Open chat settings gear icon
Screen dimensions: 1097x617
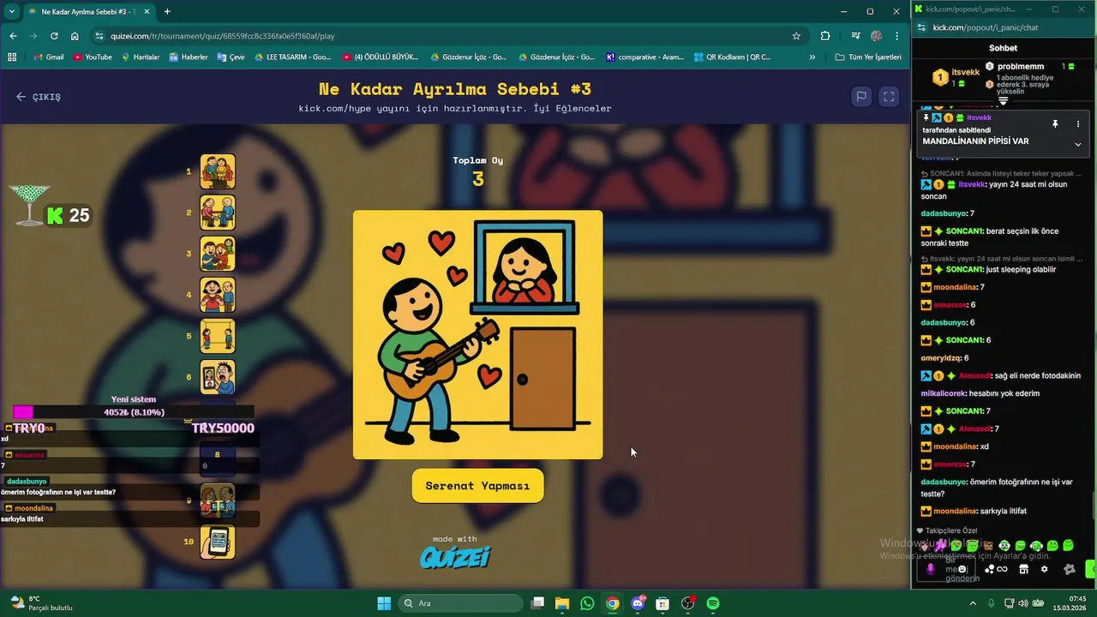[1044, 569]
